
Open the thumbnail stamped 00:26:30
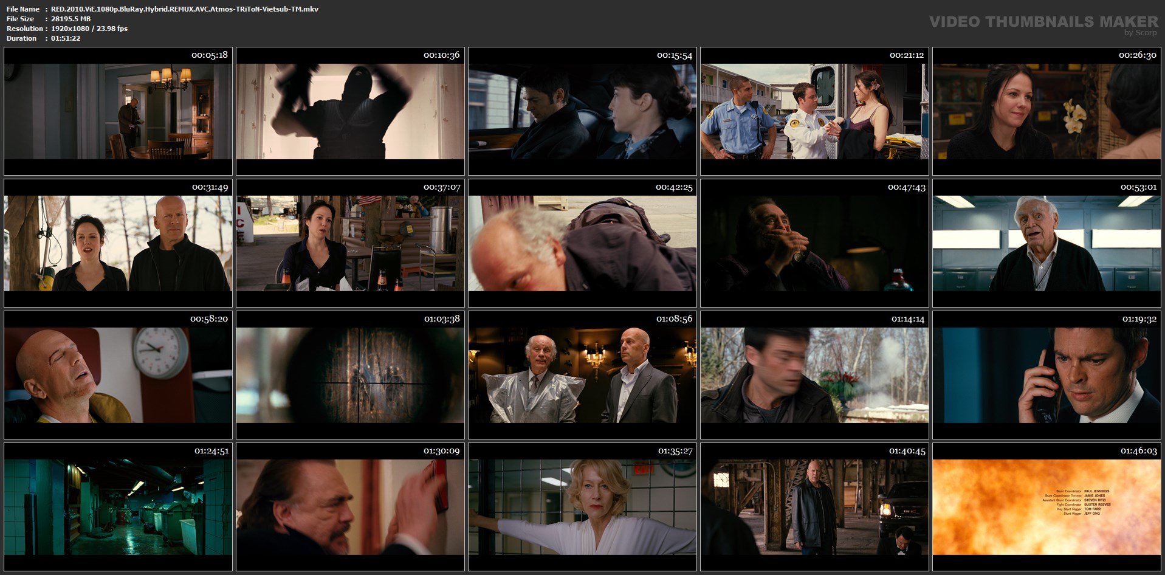click(1046, 111)
